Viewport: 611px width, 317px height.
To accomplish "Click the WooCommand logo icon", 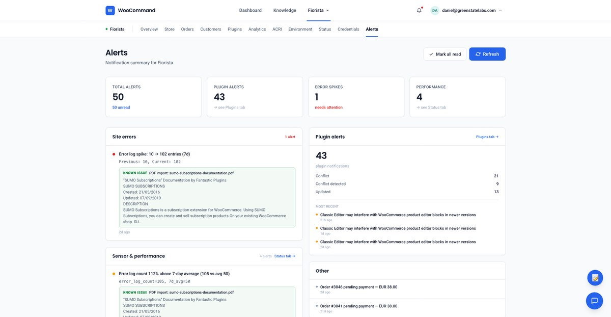I will click(x=110, y=10).
